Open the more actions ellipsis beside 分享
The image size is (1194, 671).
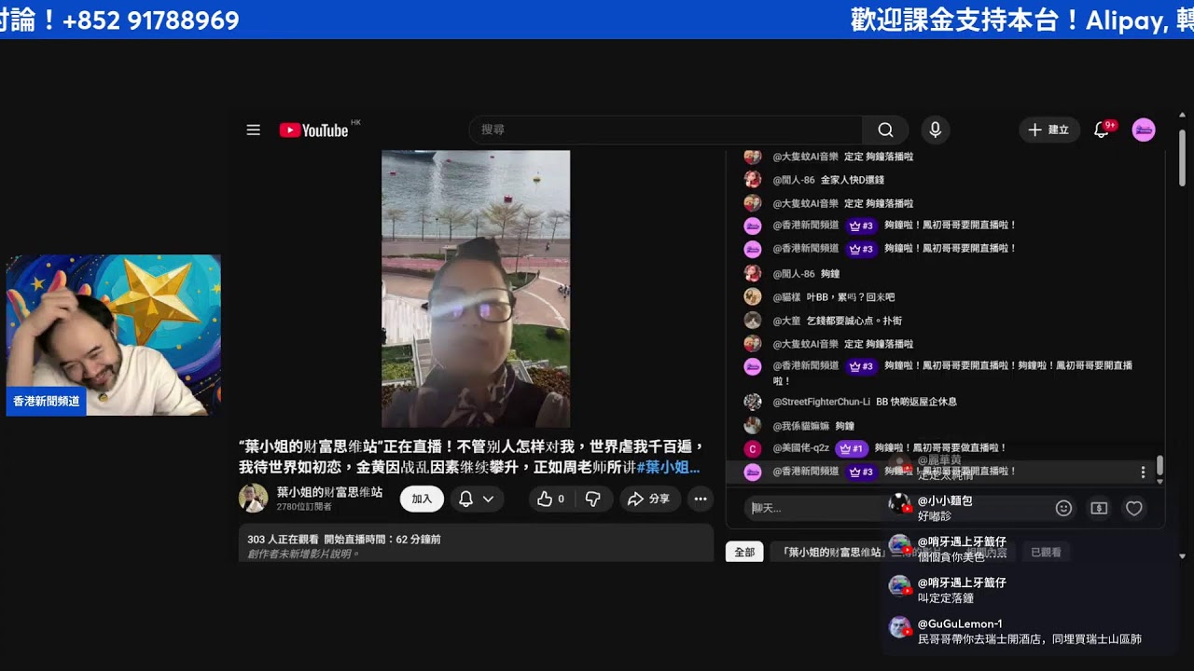coord(700,500)
